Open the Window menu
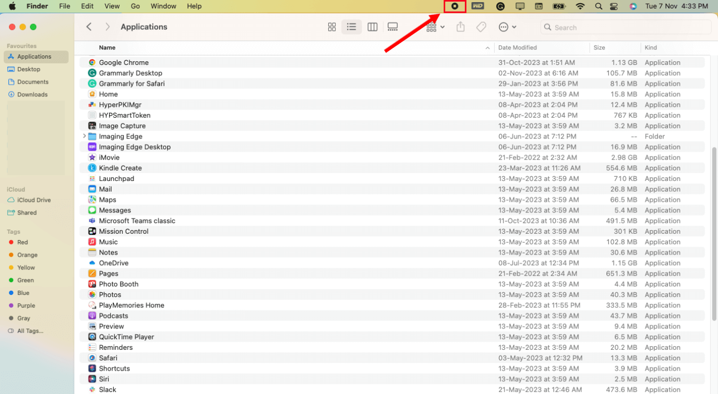The height and width of the screenshot is (394, 718). point(163,6)
